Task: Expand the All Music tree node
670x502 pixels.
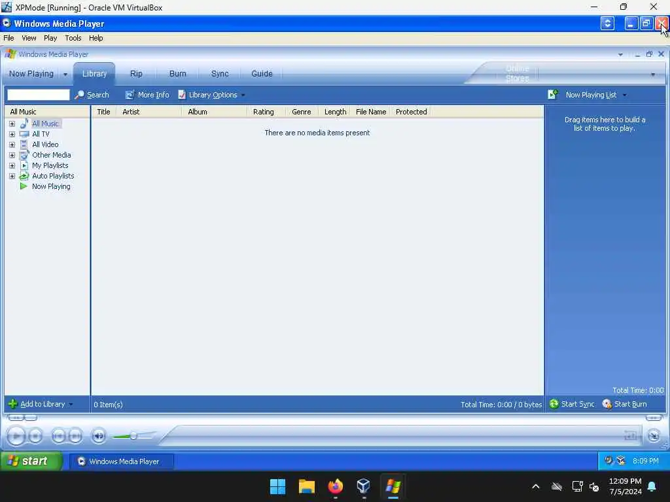Action: pyautogui.click(x=12, y=124)
